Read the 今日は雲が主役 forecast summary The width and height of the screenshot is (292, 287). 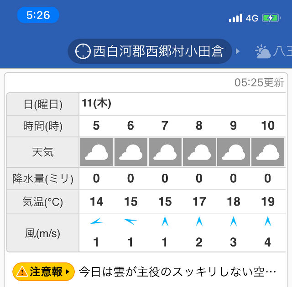(177, 272)
